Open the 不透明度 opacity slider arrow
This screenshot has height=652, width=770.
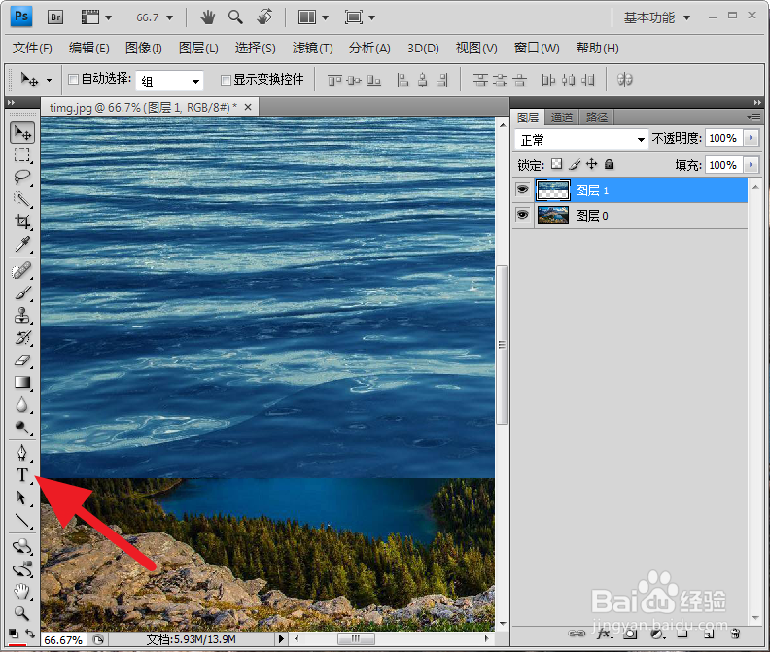[751, 138]
